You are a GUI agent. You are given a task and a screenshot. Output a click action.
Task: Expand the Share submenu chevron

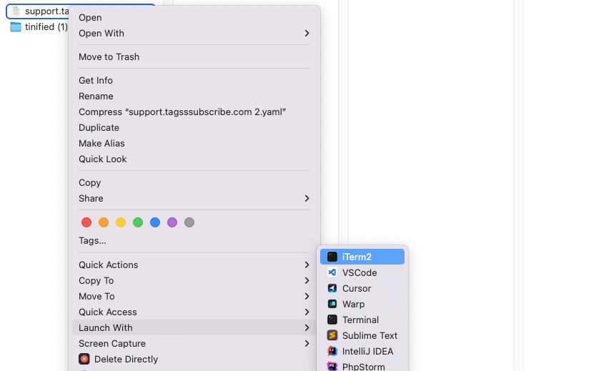tap(307, 198)
